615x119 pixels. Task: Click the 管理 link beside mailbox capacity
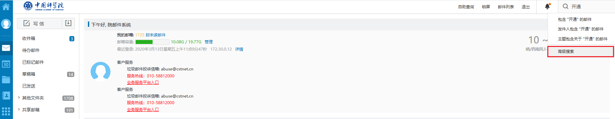point(209,42)
